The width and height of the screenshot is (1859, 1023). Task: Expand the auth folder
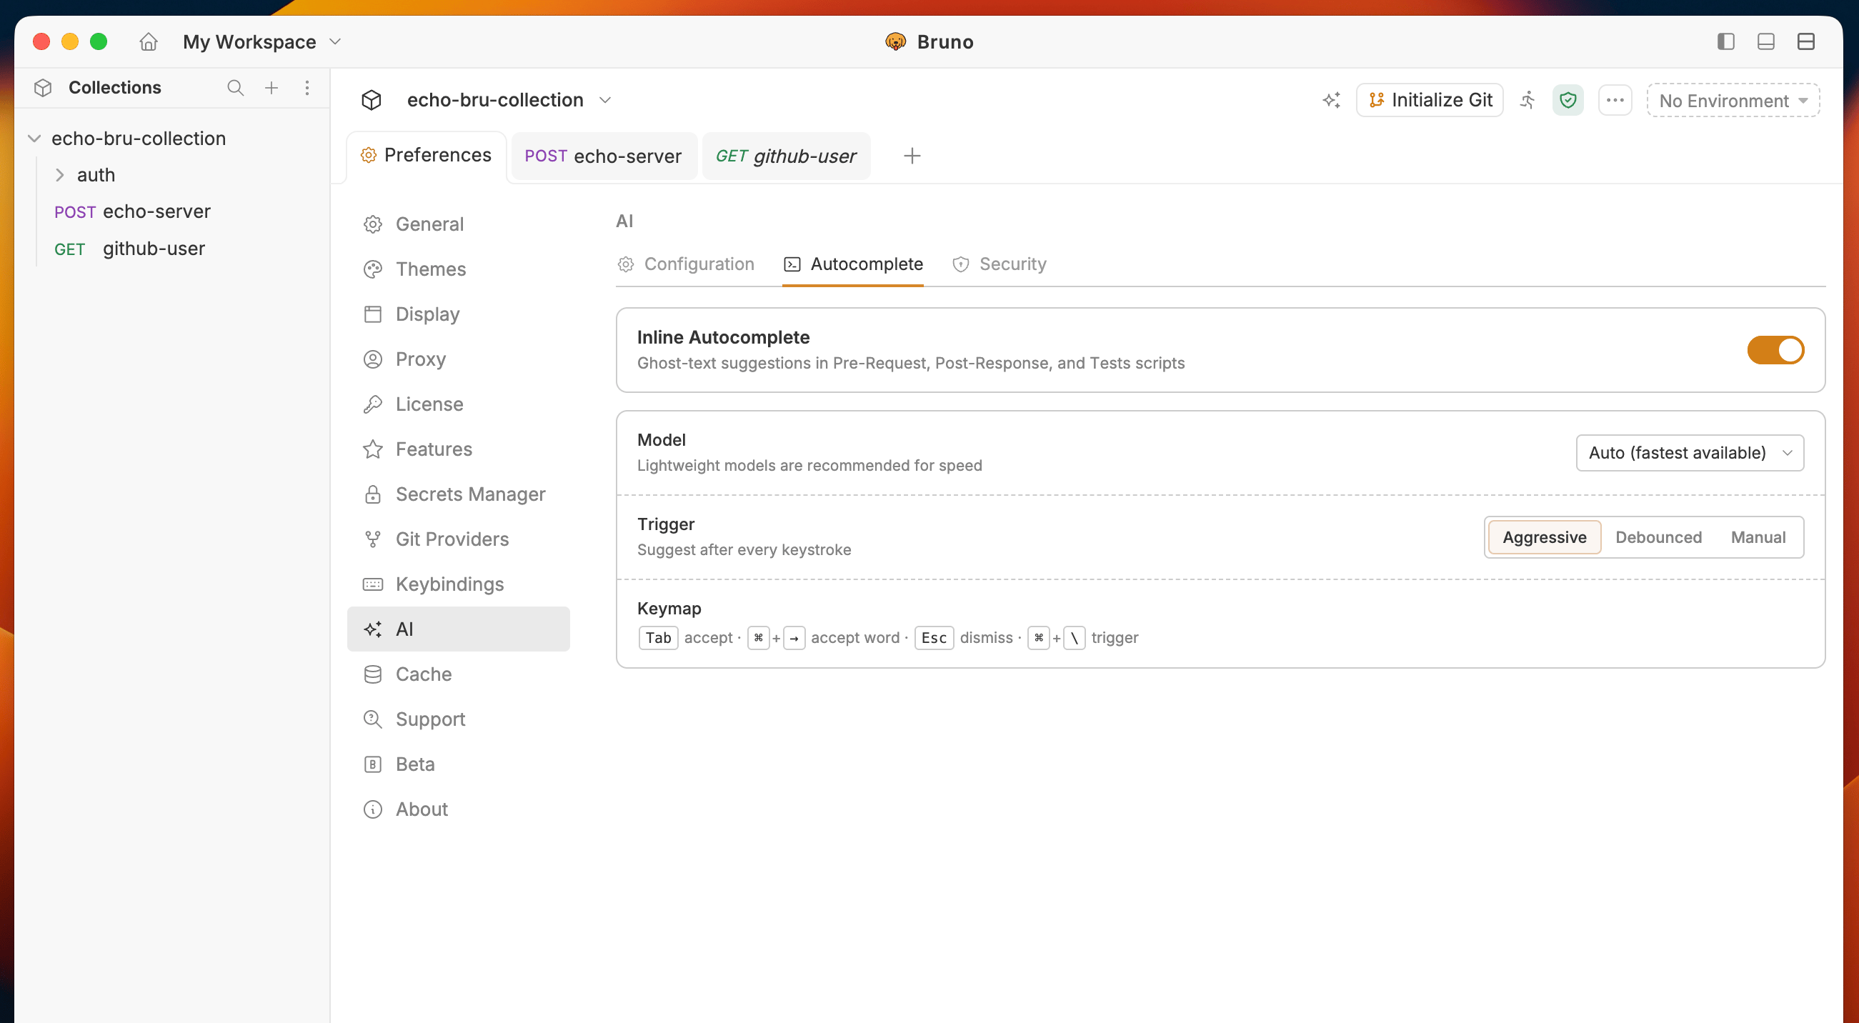[x=60, y=175]
